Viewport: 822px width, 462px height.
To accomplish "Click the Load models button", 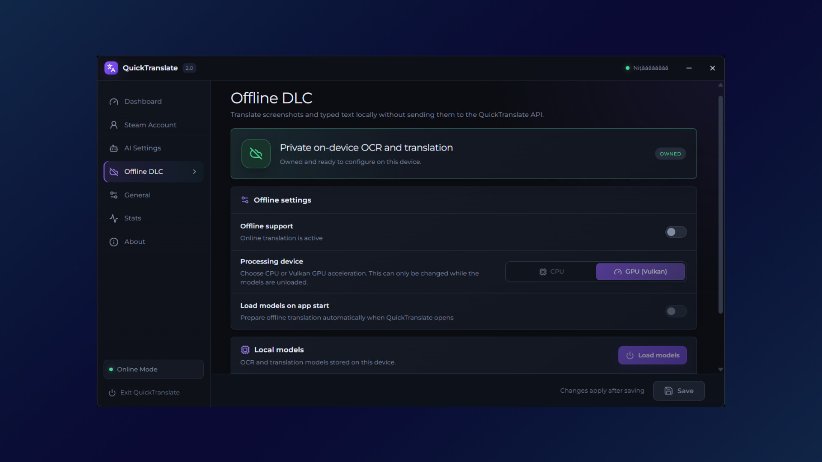I will pyautogui.click(x=652, y=355).
